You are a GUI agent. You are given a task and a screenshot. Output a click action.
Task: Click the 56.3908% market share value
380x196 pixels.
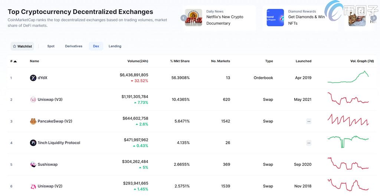pos(181,78)
